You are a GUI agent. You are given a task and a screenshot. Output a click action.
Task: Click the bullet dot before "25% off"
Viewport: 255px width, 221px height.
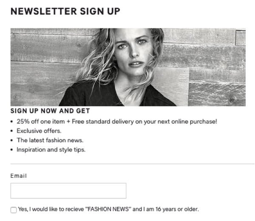point(11,122)
